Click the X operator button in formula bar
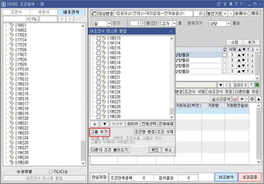 (x=245, y=85)
